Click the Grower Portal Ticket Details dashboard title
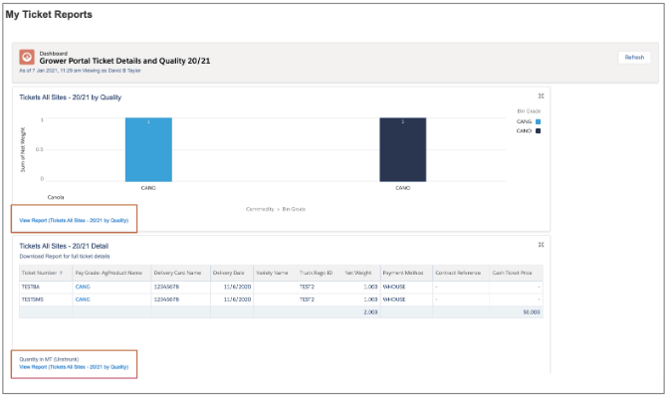 coord(124,61)
